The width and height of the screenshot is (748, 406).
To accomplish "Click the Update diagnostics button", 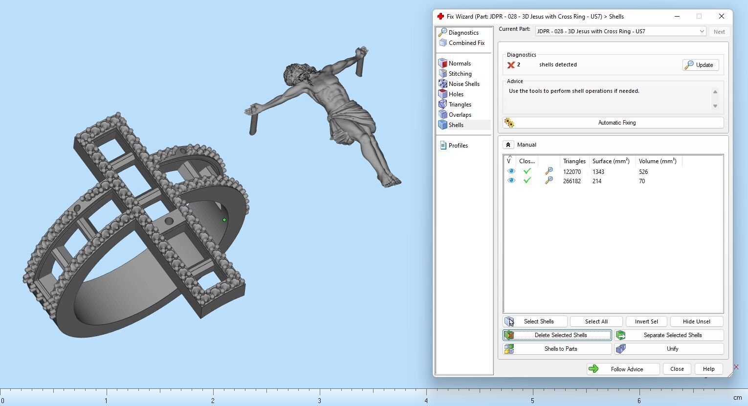I will tap(700, 65).
